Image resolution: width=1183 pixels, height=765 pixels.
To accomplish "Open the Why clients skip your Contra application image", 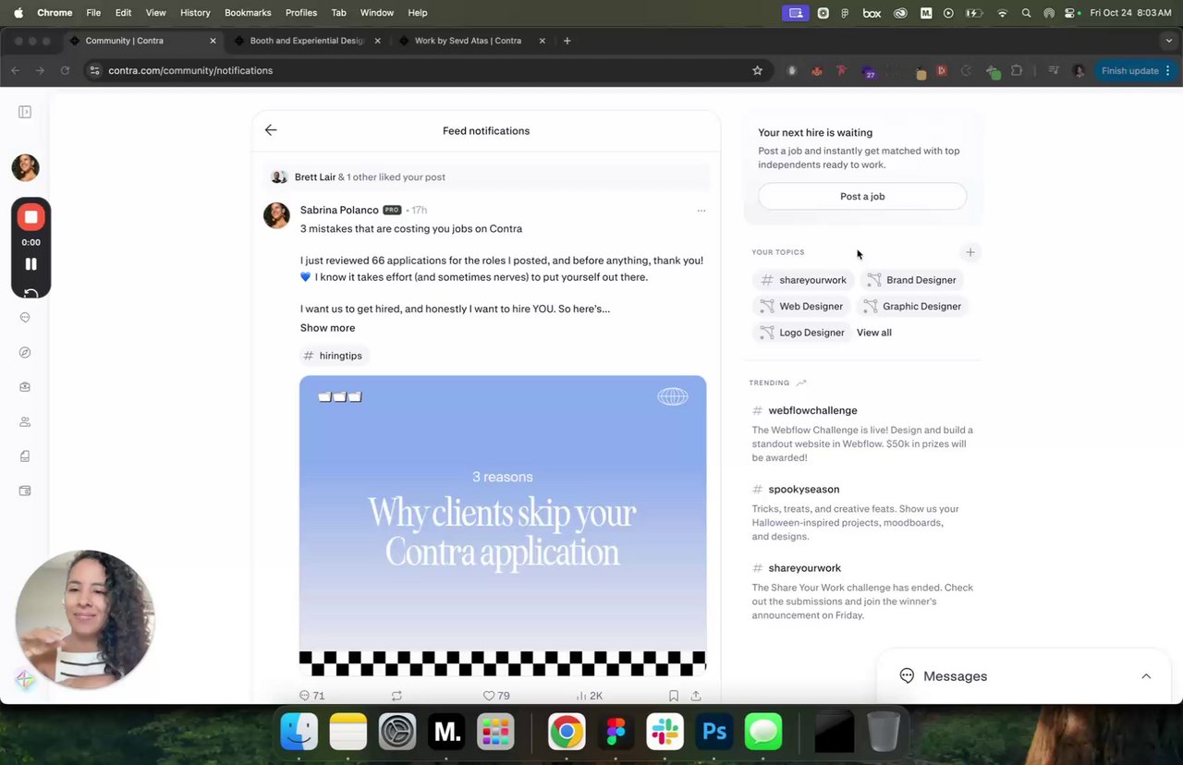I will [503, 526].
